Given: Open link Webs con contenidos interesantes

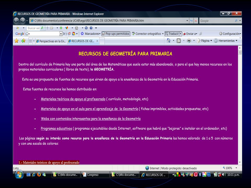Looking at the screenshot, I should point(91,119).
